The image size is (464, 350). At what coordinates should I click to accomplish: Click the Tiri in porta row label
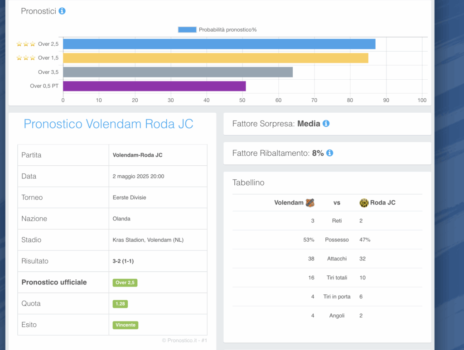[337, 297]
